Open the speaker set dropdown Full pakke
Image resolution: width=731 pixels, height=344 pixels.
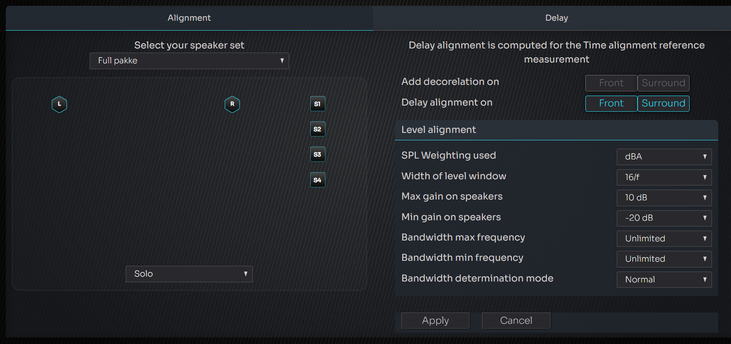tap(189, 61)
